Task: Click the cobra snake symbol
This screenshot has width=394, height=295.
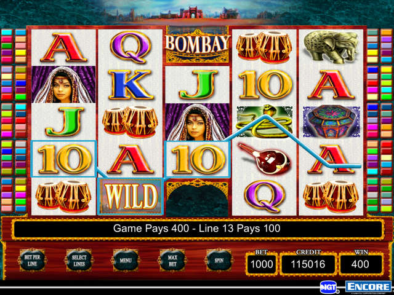Action: click(x=264, y=122)
